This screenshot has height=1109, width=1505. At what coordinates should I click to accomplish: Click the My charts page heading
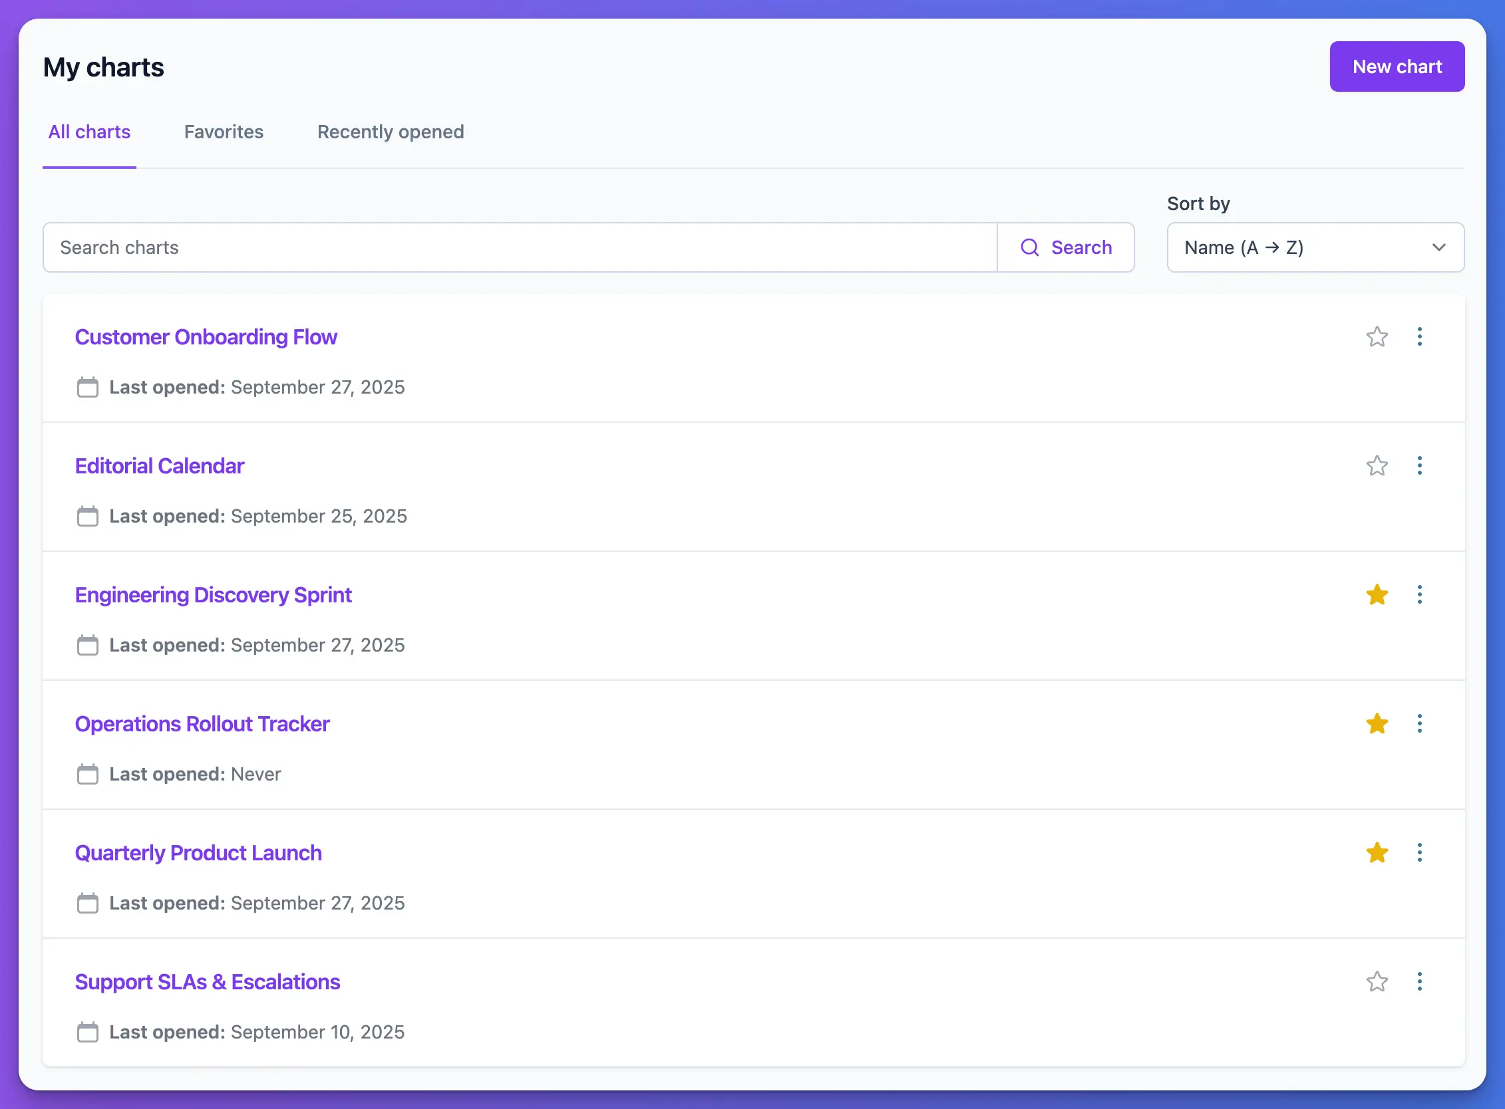coord(104,67)
